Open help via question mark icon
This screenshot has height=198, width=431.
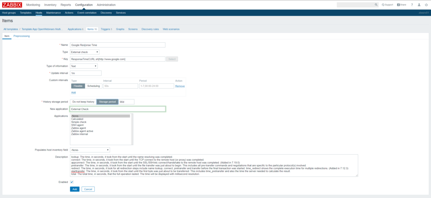(x=412, y=5)
